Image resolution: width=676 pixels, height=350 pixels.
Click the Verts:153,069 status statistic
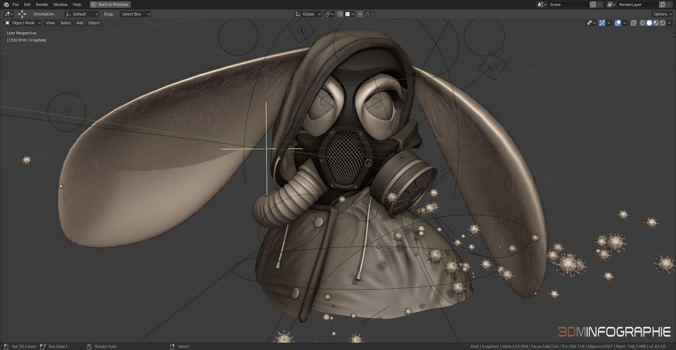(x=515, y=346)
